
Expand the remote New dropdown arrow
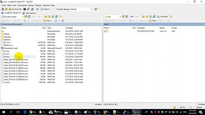coord(157,21)
